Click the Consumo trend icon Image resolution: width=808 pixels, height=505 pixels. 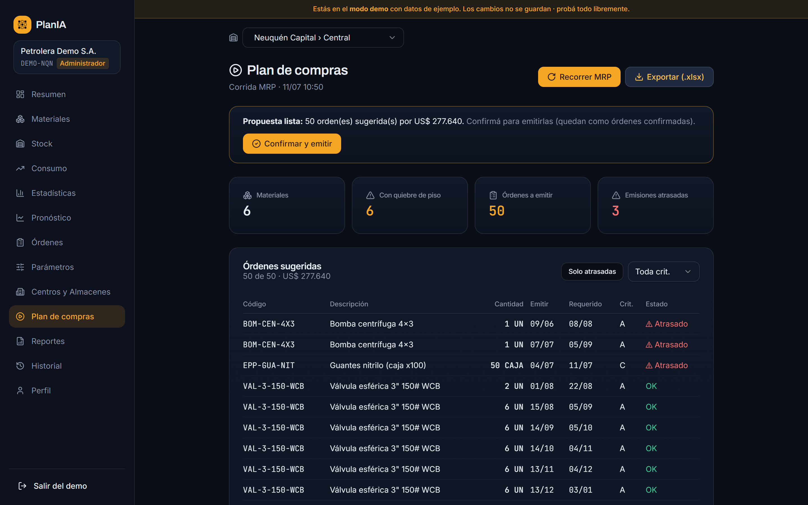coord(20,168)
